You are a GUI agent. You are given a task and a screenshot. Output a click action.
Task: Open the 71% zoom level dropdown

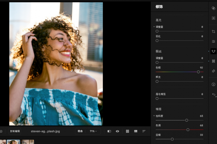click(93, 131)
